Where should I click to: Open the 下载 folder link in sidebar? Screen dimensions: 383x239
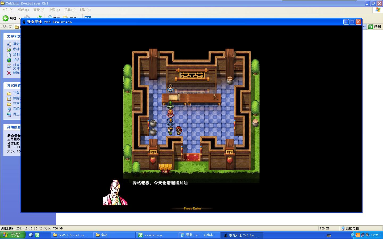(x=16, y=93)
